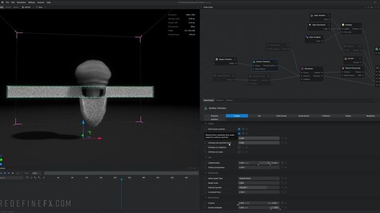Click the red horizontal axis gizmo arrow
The image size is (380, 213).
coord(100,138)
